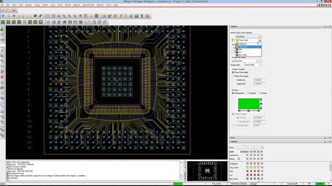Image resolution: width=332 pixels, height=186 pixels.
Task: Click the blue dot select shape icon
Action: [x=81, y=22]
